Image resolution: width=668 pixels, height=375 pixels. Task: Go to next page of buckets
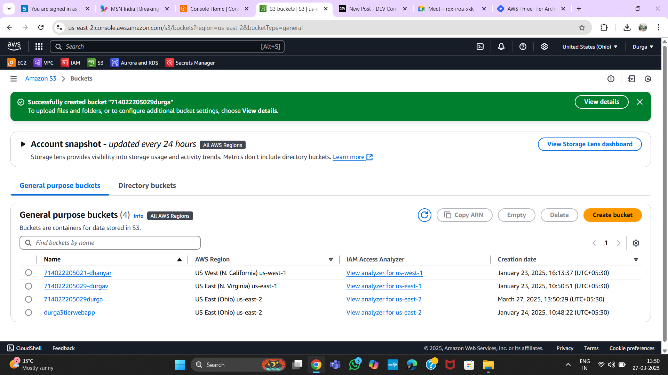[619, 243]
